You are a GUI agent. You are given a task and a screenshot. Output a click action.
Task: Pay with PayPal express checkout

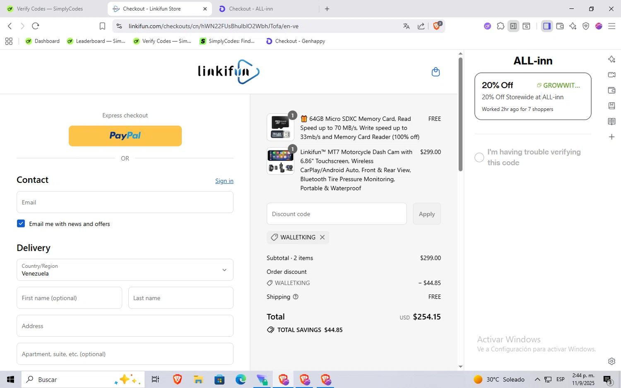pos(125,136)
